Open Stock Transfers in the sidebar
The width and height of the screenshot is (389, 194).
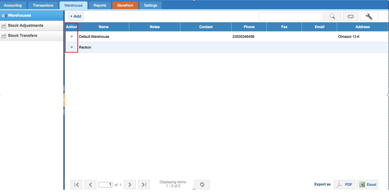tap(32, 36)
